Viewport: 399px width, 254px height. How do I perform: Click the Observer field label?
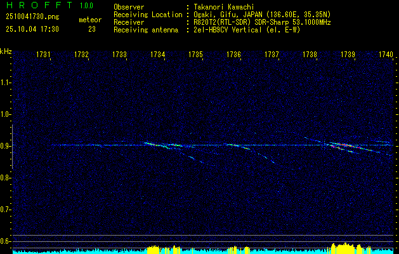click(x=129, y=7)
